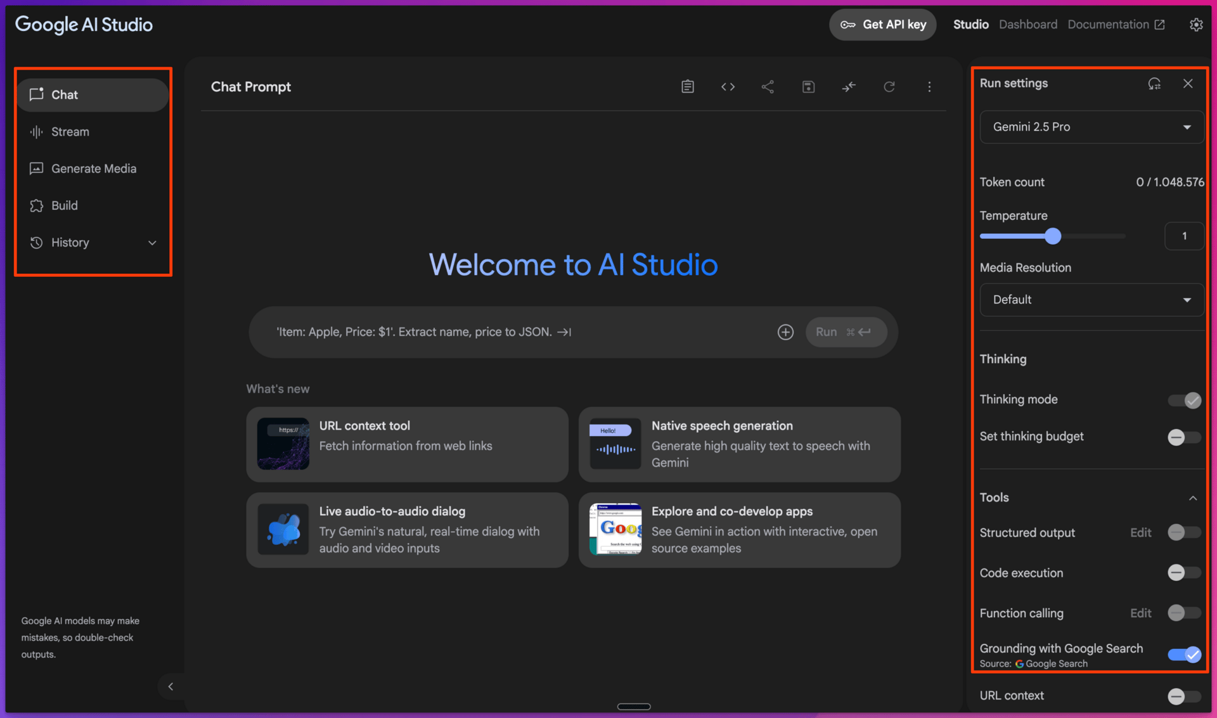Image resolution: width=1217 pixels, height=718 pixels.
Task: Click the compare mode arrows icon
Action: pos(849,87)
